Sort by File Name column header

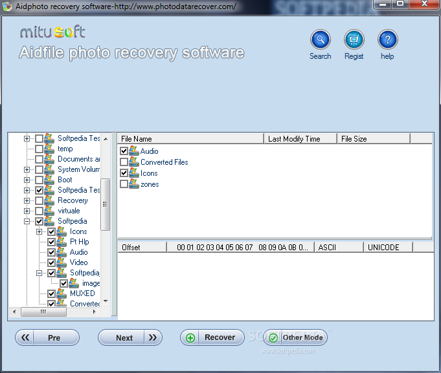pyautogui.click(x=190, y=138)
